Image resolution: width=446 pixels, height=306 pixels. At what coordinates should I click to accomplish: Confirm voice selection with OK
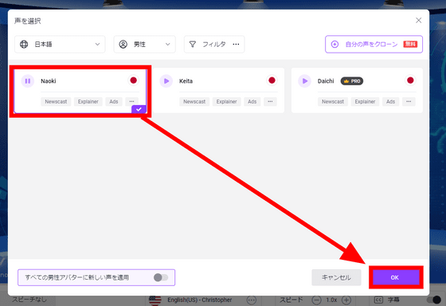pyautogui.click(x=394, y=277)
